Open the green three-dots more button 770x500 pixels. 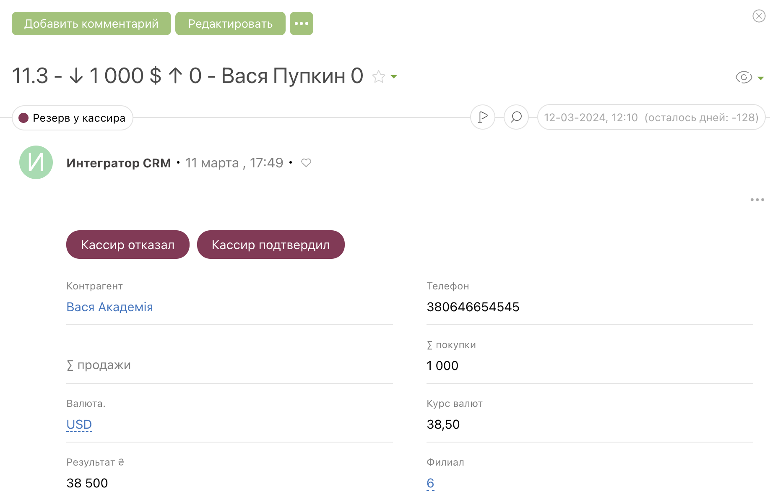click(x=301, y=23)
